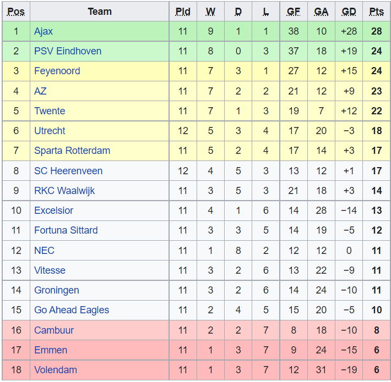Click the Excelsior link
Viewport: 391px width, 382px height.
click(53, 211)
